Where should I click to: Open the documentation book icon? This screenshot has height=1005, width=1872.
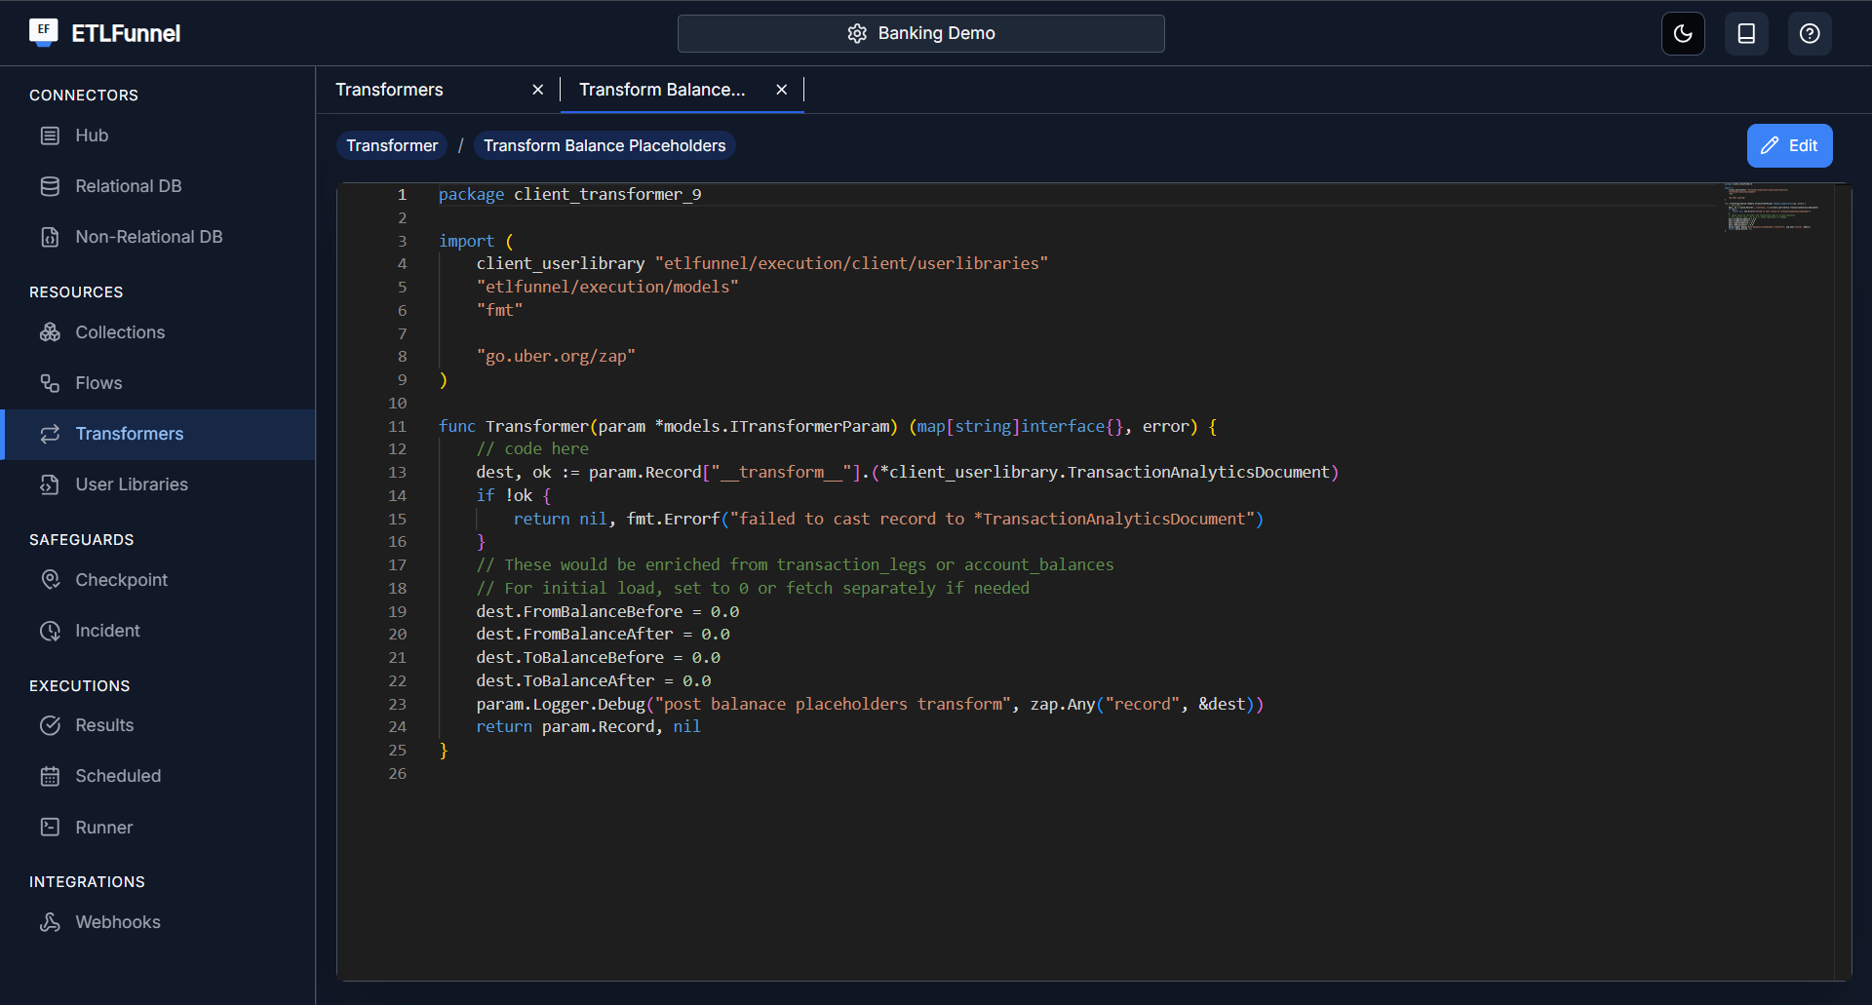pyautogui.click(x=1746, y=34)
